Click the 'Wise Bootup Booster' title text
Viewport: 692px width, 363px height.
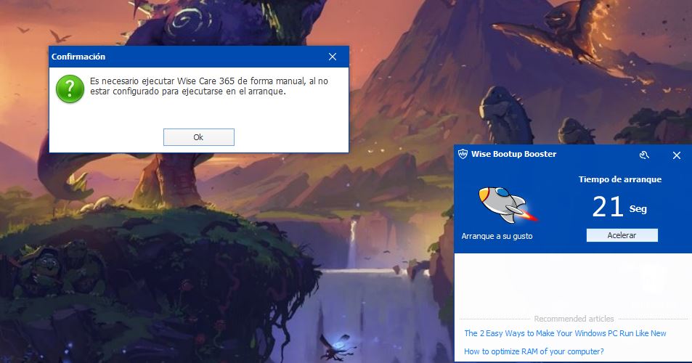click(x=513, y=154)
